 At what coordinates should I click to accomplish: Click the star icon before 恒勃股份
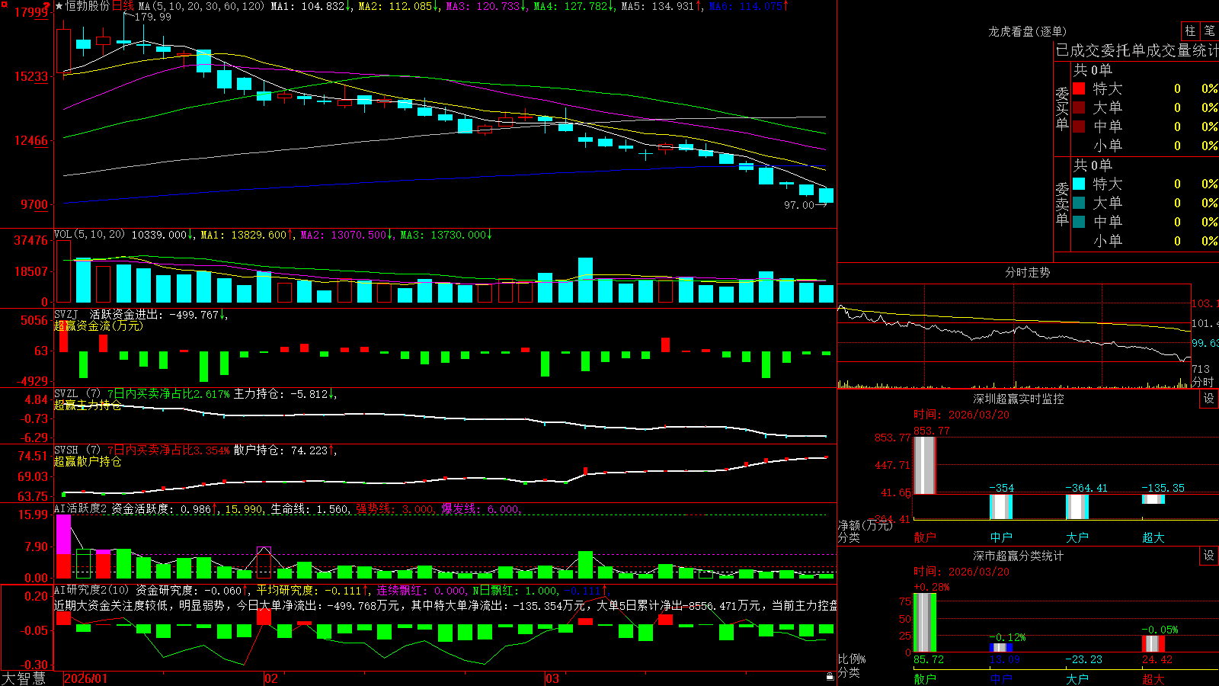tap(59, 6)
